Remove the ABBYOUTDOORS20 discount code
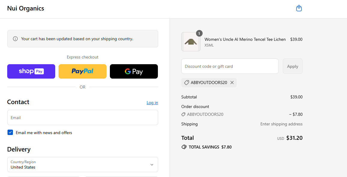 [x=231, y=82]
